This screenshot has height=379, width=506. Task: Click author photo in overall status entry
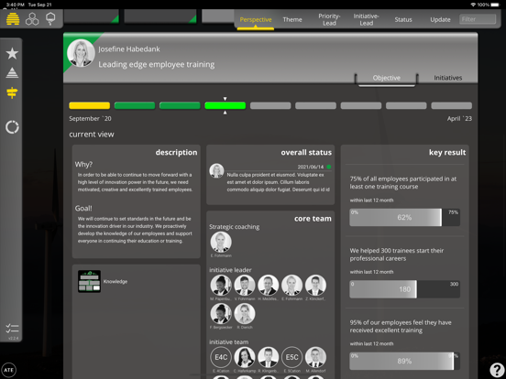click(x=216, y=170)
